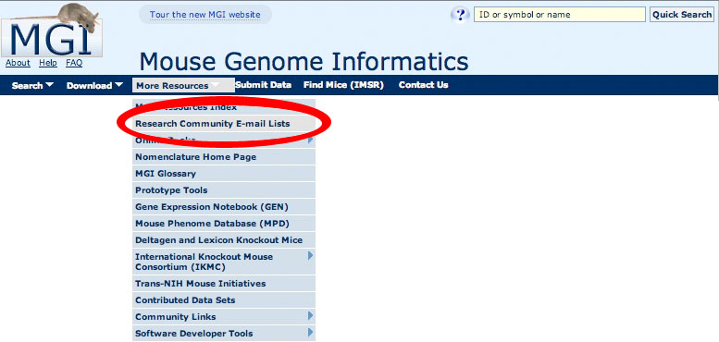719x342 pixels.
Task: Follow Tour the new MGI website link
Action: pos(205,15)
